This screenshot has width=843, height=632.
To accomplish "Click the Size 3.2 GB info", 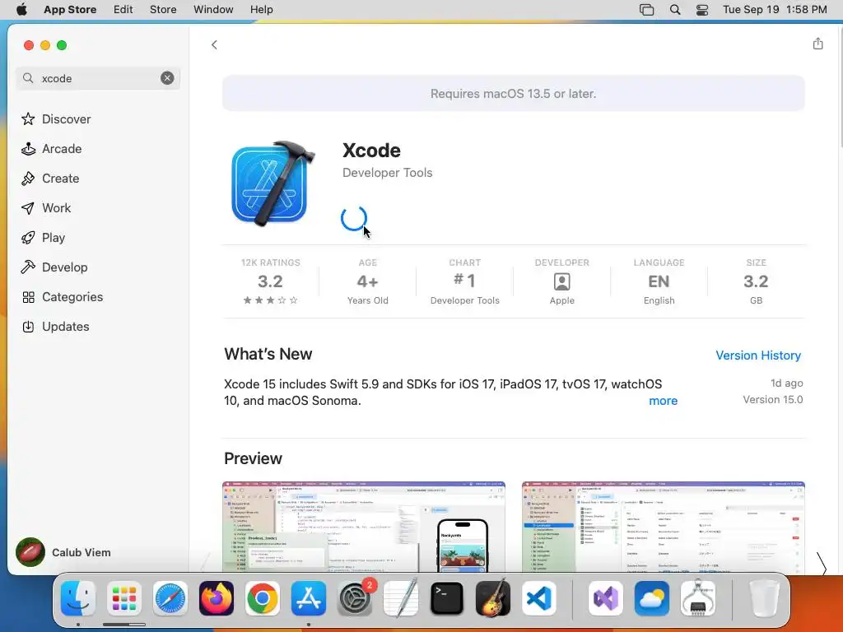I will point(756,281).
